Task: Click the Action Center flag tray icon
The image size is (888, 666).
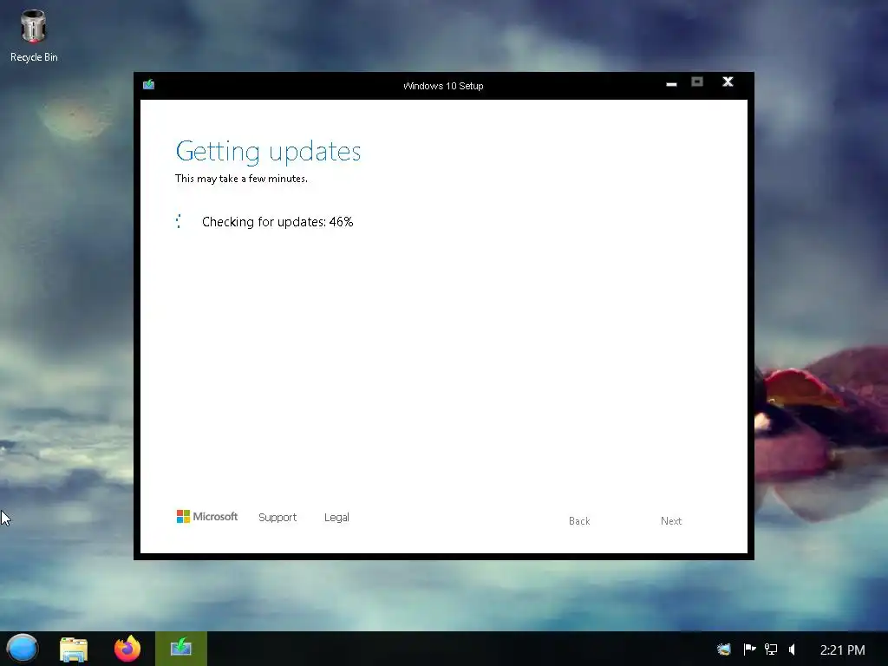Action: coord(749,649)
